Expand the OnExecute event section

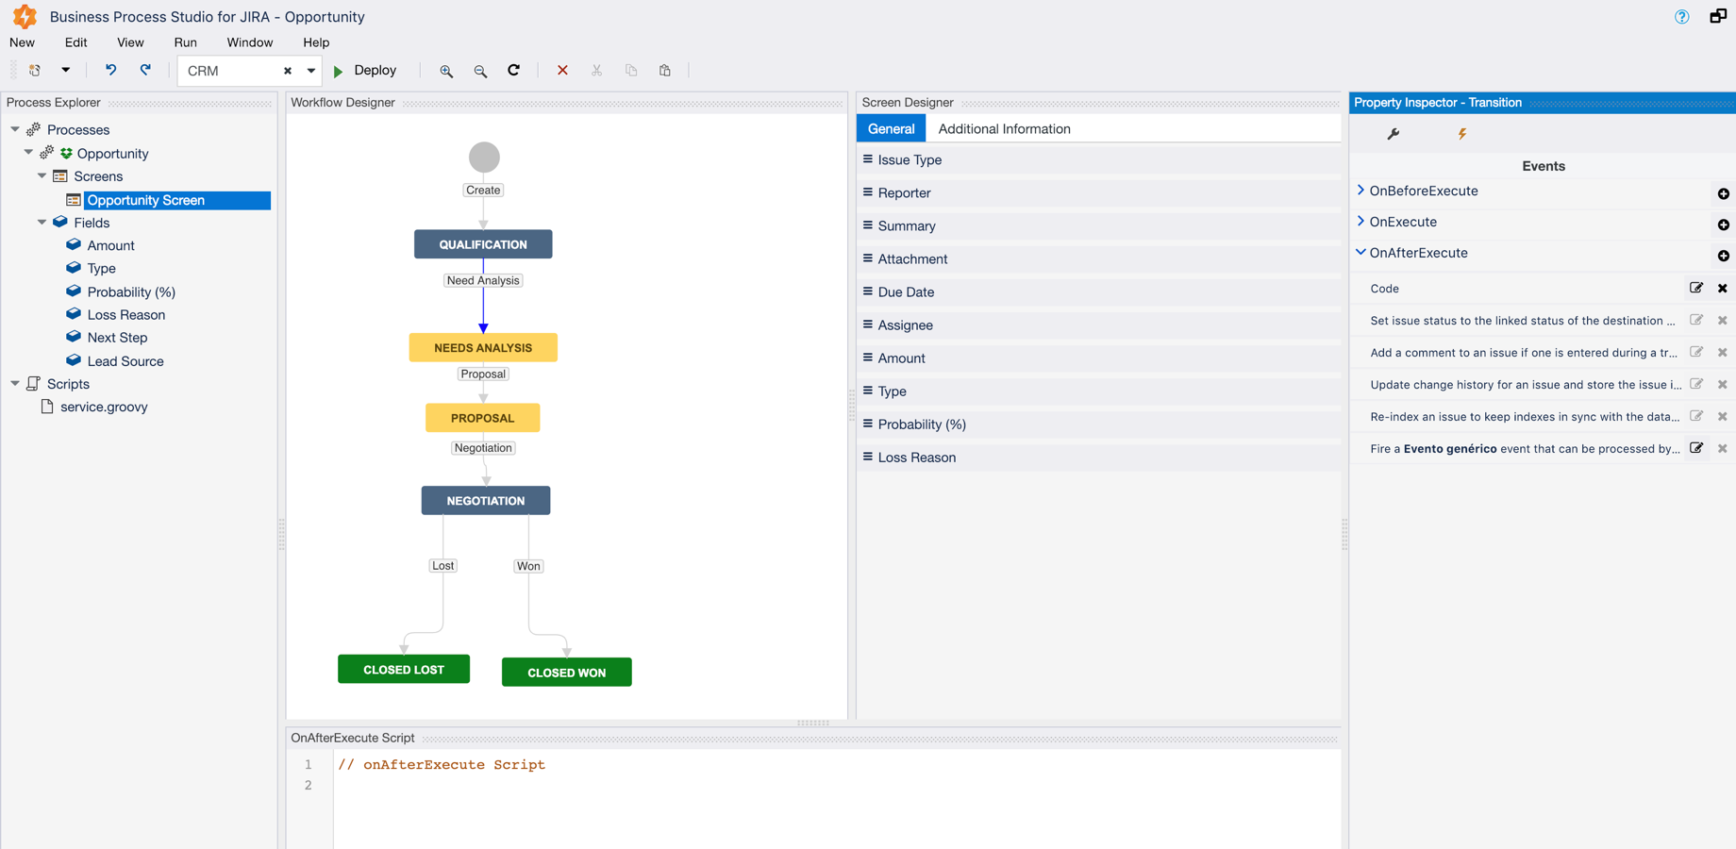[1360, 222]
